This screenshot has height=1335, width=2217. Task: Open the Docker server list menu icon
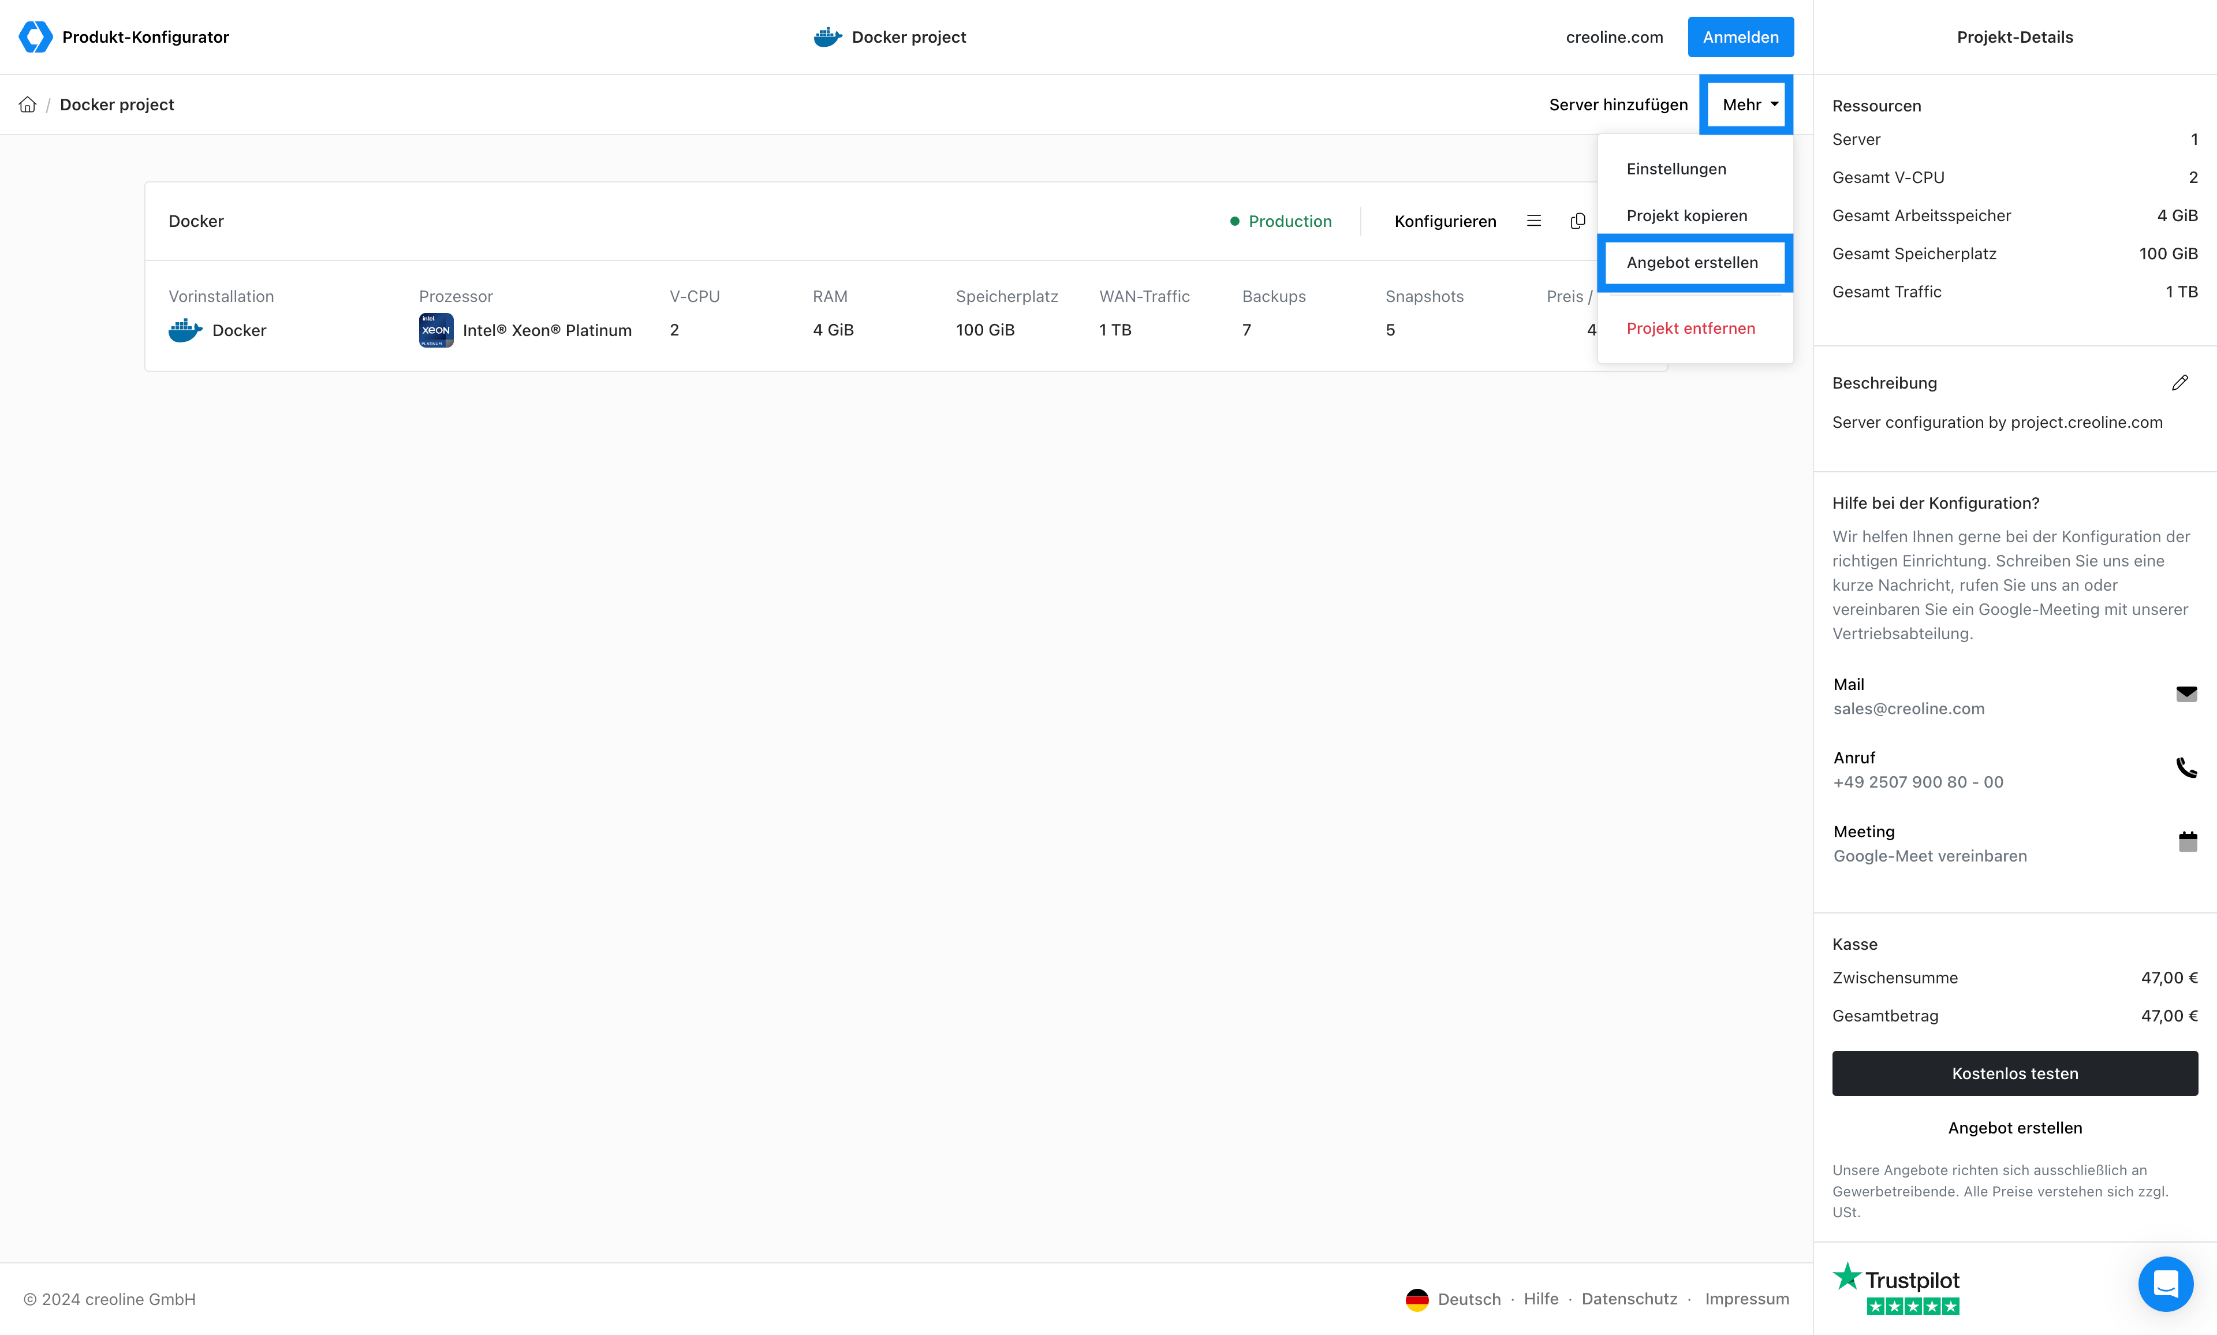coord(1535,221)
